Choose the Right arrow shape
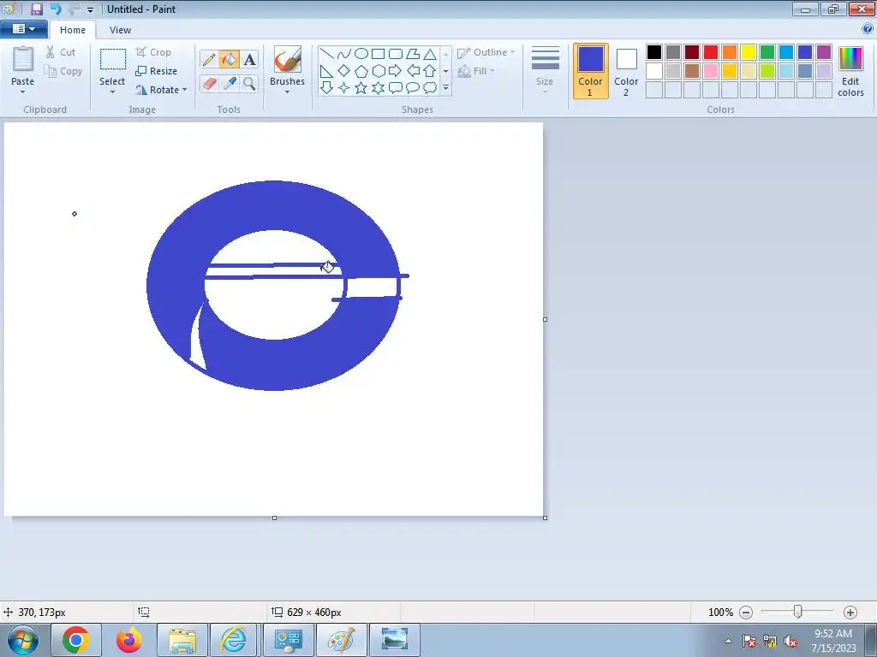Screen dimensions: 877x657 coord(396,71)
